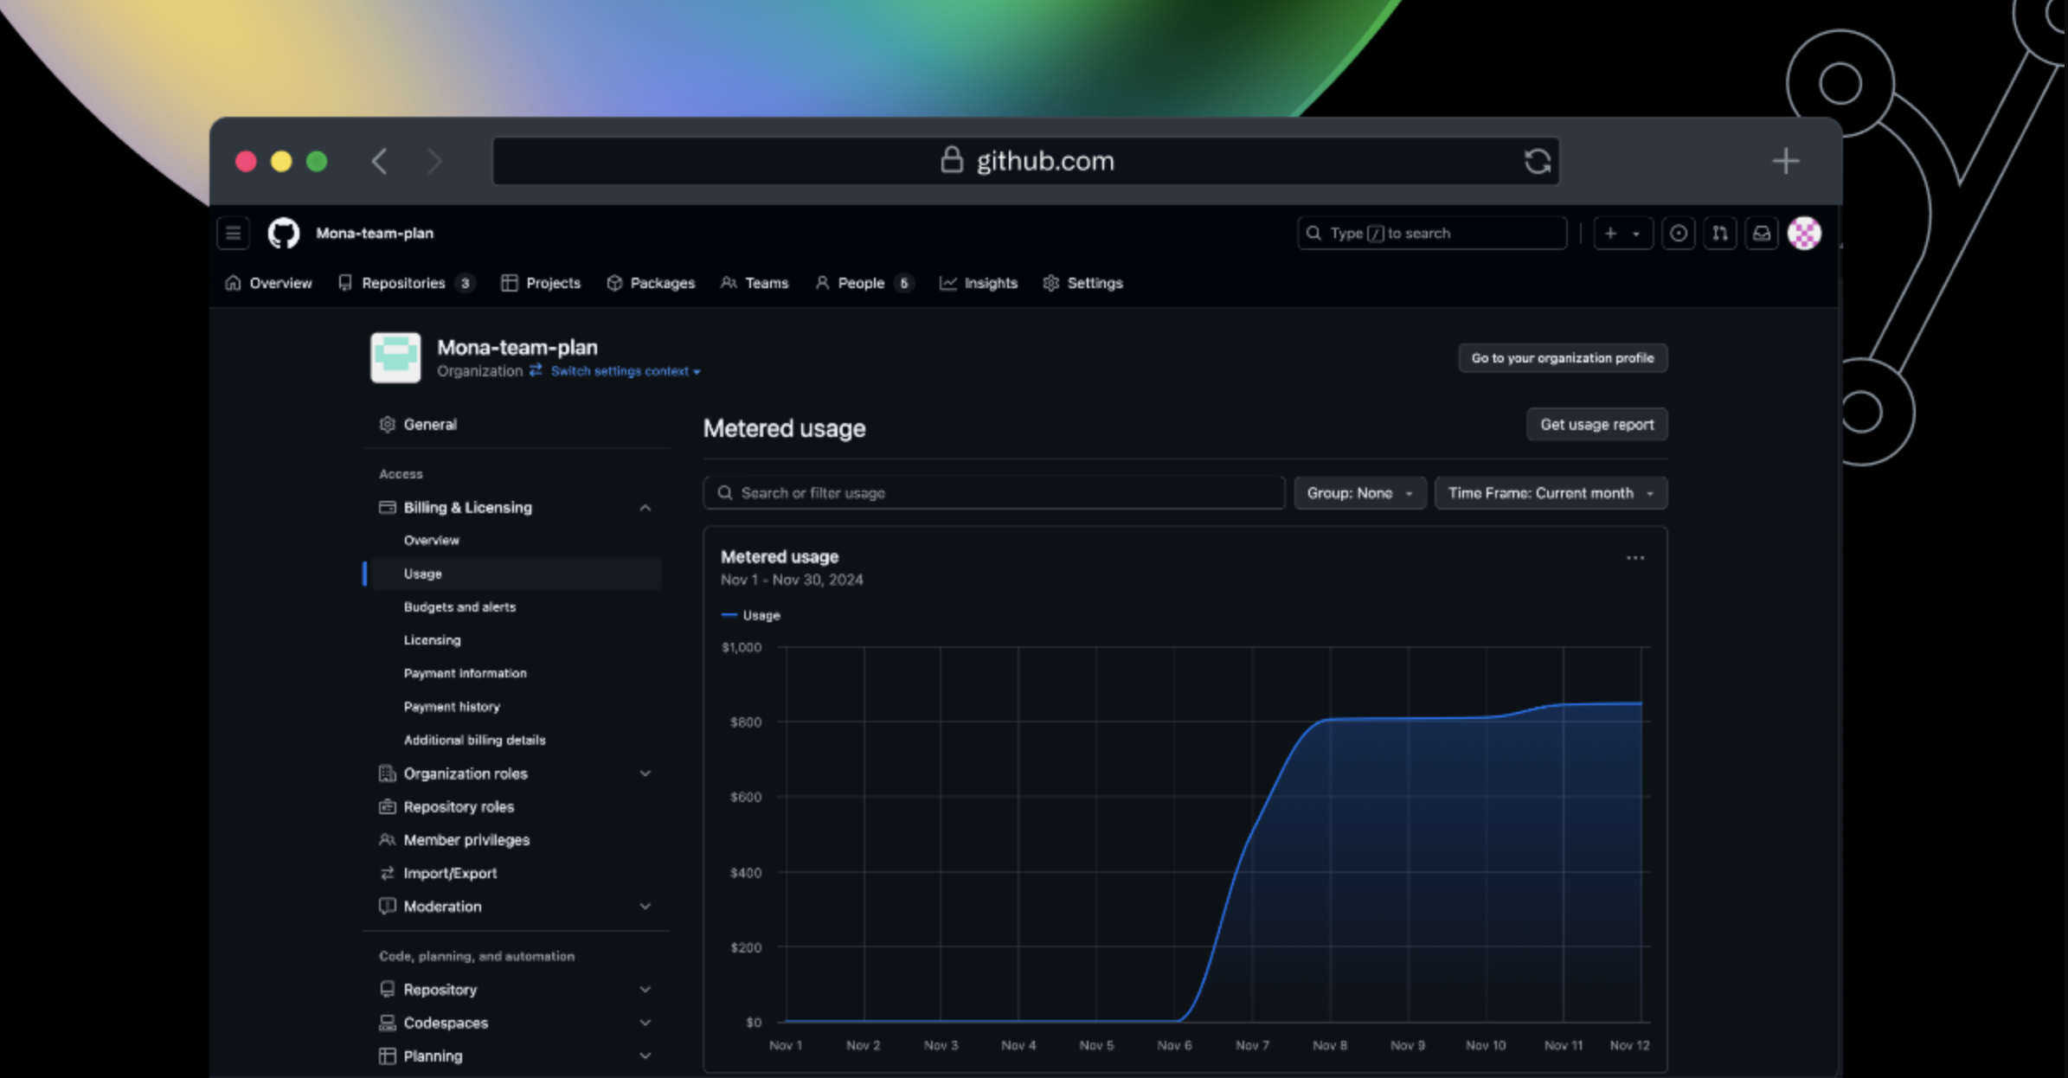Click the Codespaces sidebar icon
The width and height of the screenshot is (2068, 1078).
(389, 1022)
